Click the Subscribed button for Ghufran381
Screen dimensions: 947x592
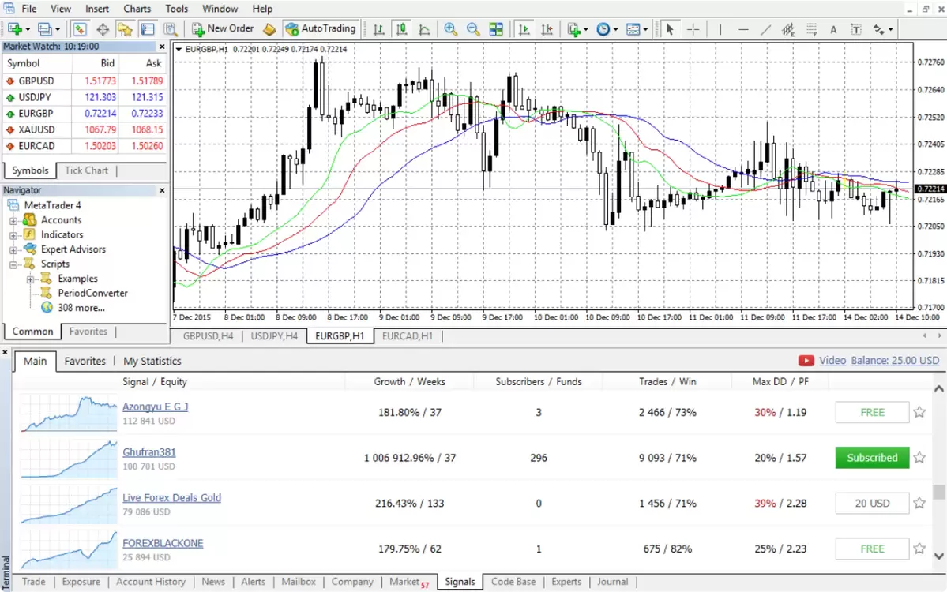(x=872, y=458)
